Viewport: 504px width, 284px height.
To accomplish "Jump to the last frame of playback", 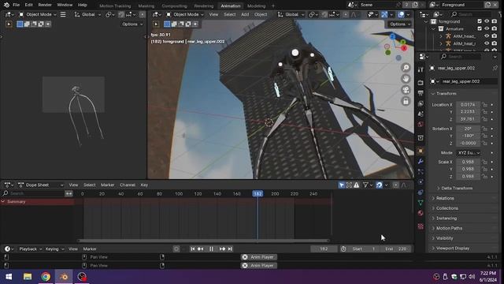I will click(x=230, y=249).
